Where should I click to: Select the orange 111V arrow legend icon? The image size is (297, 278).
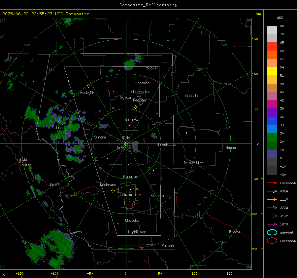tap(272, 199)
